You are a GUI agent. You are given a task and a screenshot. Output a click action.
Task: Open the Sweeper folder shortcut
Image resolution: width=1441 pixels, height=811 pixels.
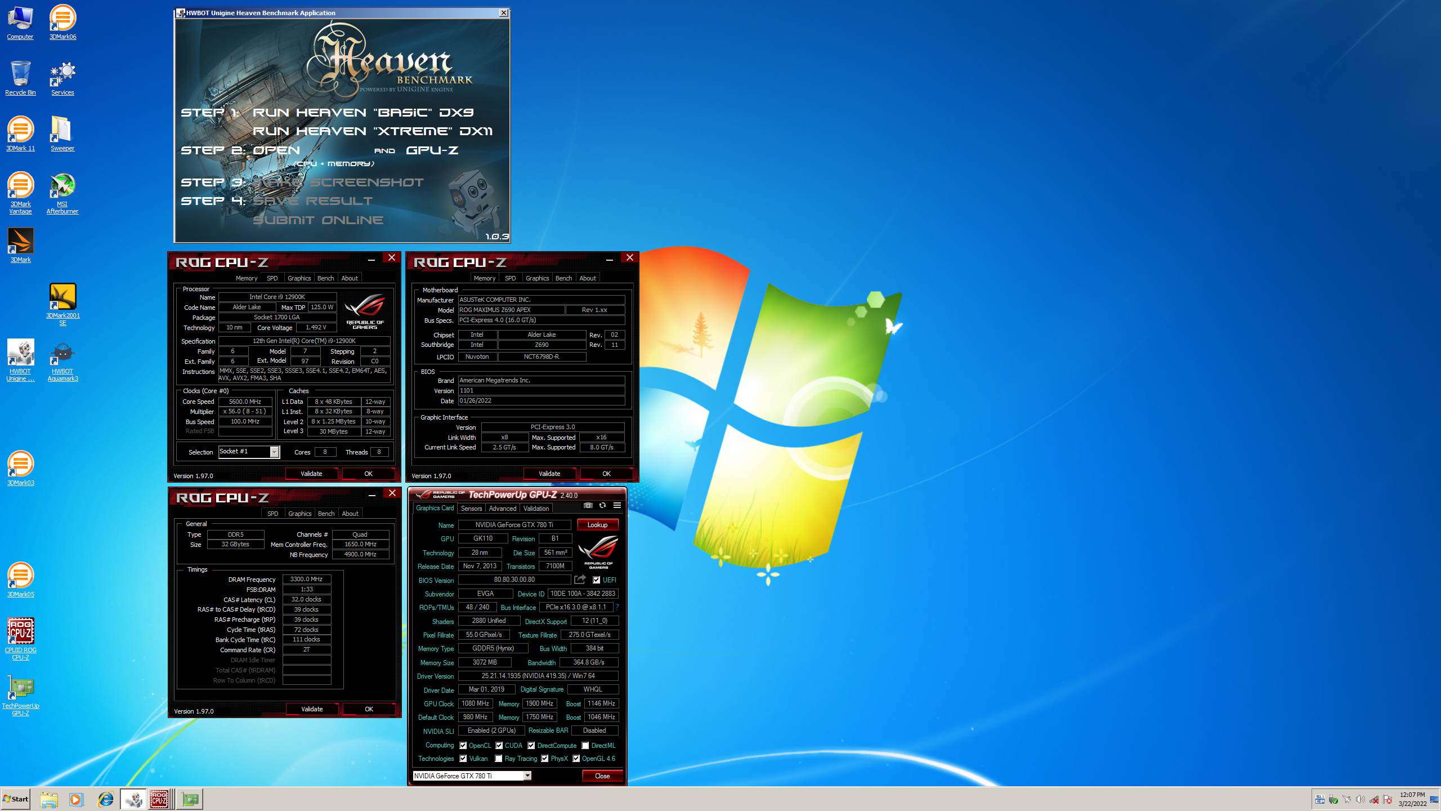(x=62, y=134)
